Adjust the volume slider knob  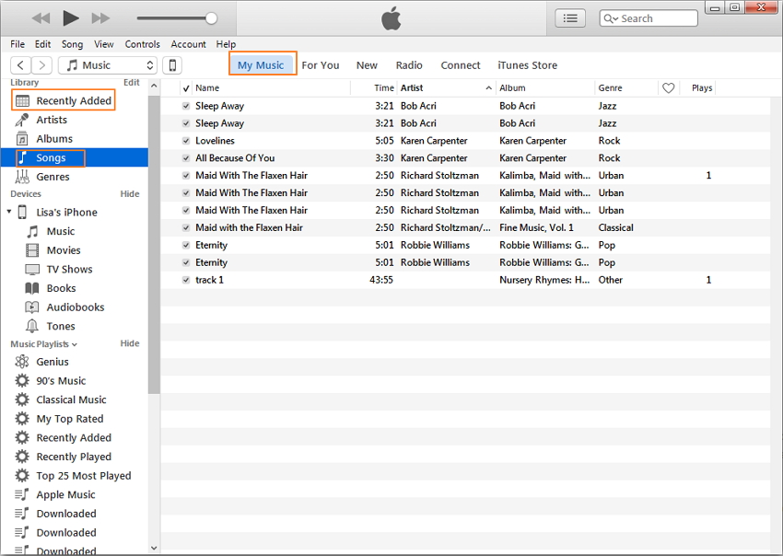pos(212,18)
